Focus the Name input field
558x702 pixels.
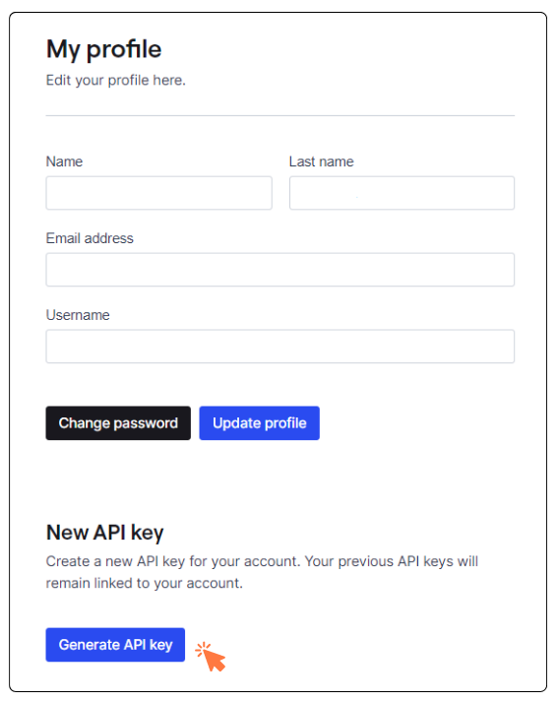tap(158, 193)
